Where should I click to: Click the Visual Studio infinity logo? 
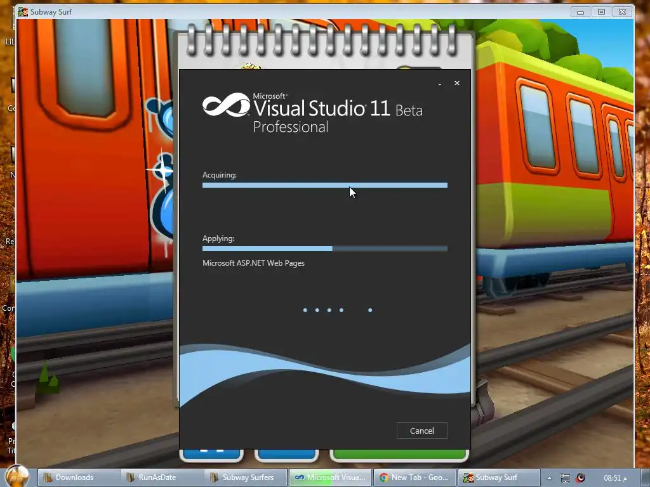(227, 105)
